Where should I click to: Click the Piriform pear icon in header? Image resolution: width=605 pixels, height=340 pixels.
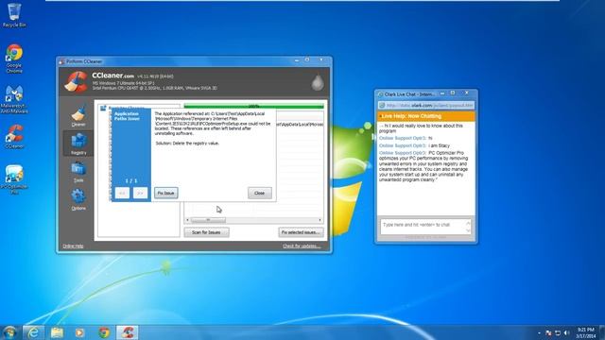(318, 82)
